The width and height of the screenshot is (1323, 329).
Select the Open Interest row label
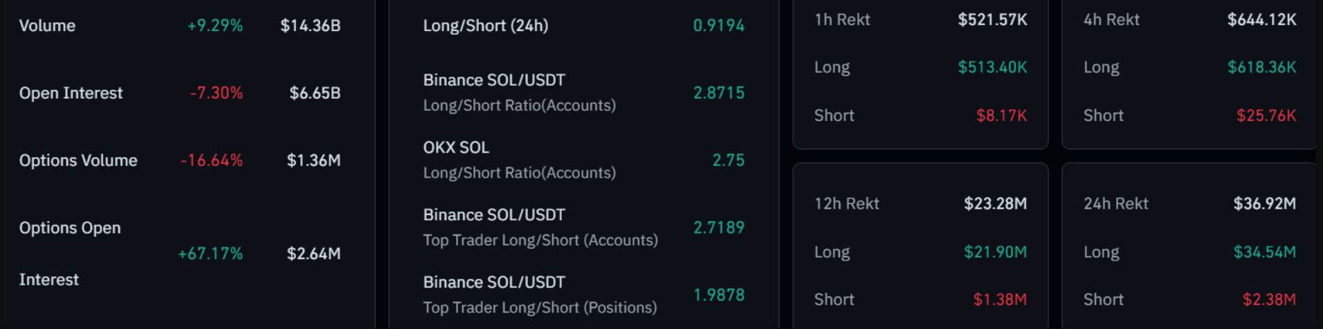tap(71, 93)
